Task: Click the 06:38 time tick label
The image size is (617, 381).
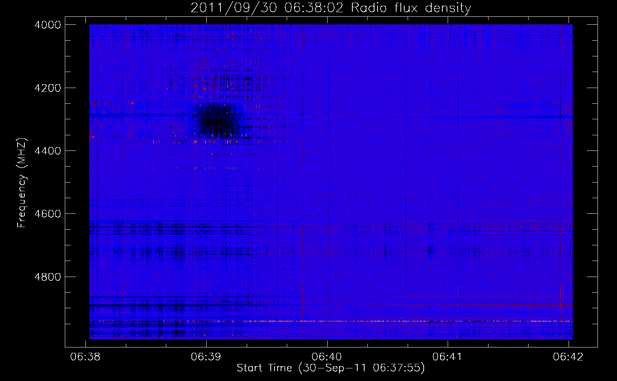Action: pos(85,357)
